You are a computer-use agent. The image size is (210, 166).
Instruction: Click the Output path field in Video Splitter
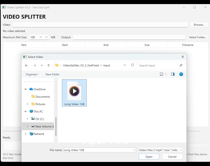tap(129, 37)
